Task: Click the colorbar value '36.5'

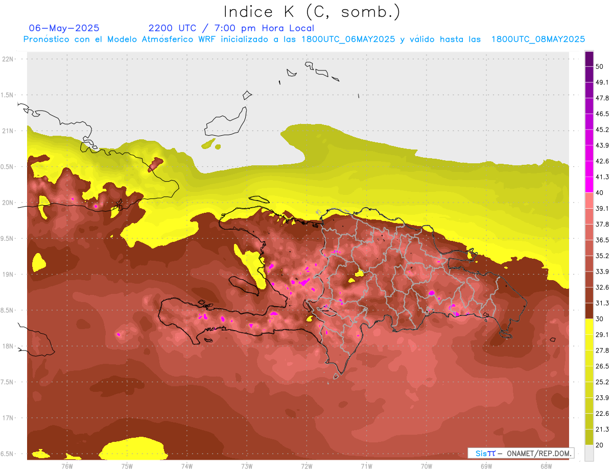Action: pos(602,240)
